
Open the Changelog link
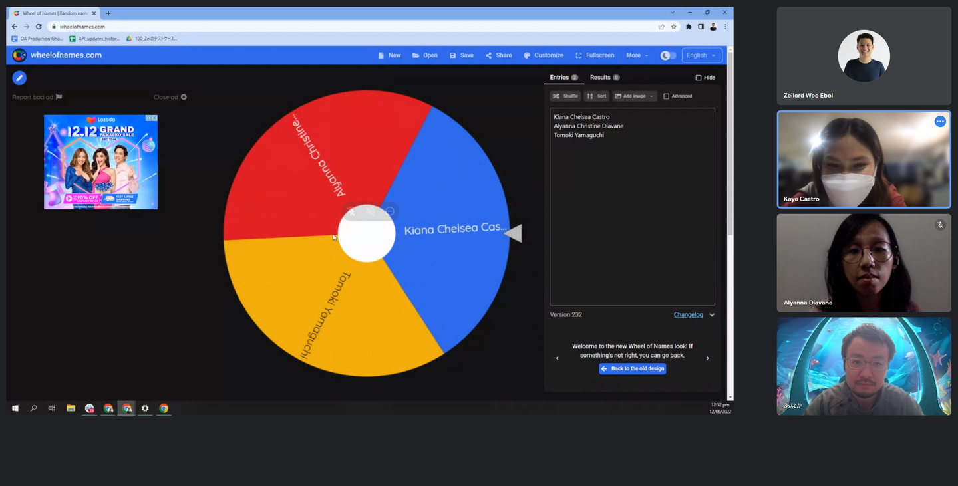pos(688,315)
